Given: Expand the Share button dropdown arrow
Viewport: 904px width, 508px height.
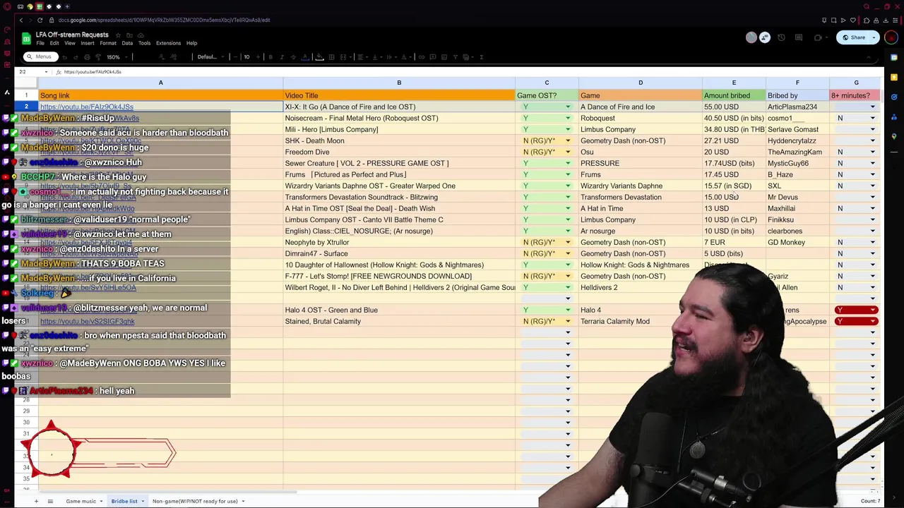Looking at the screenshot, I should click(x=874, y=37).
